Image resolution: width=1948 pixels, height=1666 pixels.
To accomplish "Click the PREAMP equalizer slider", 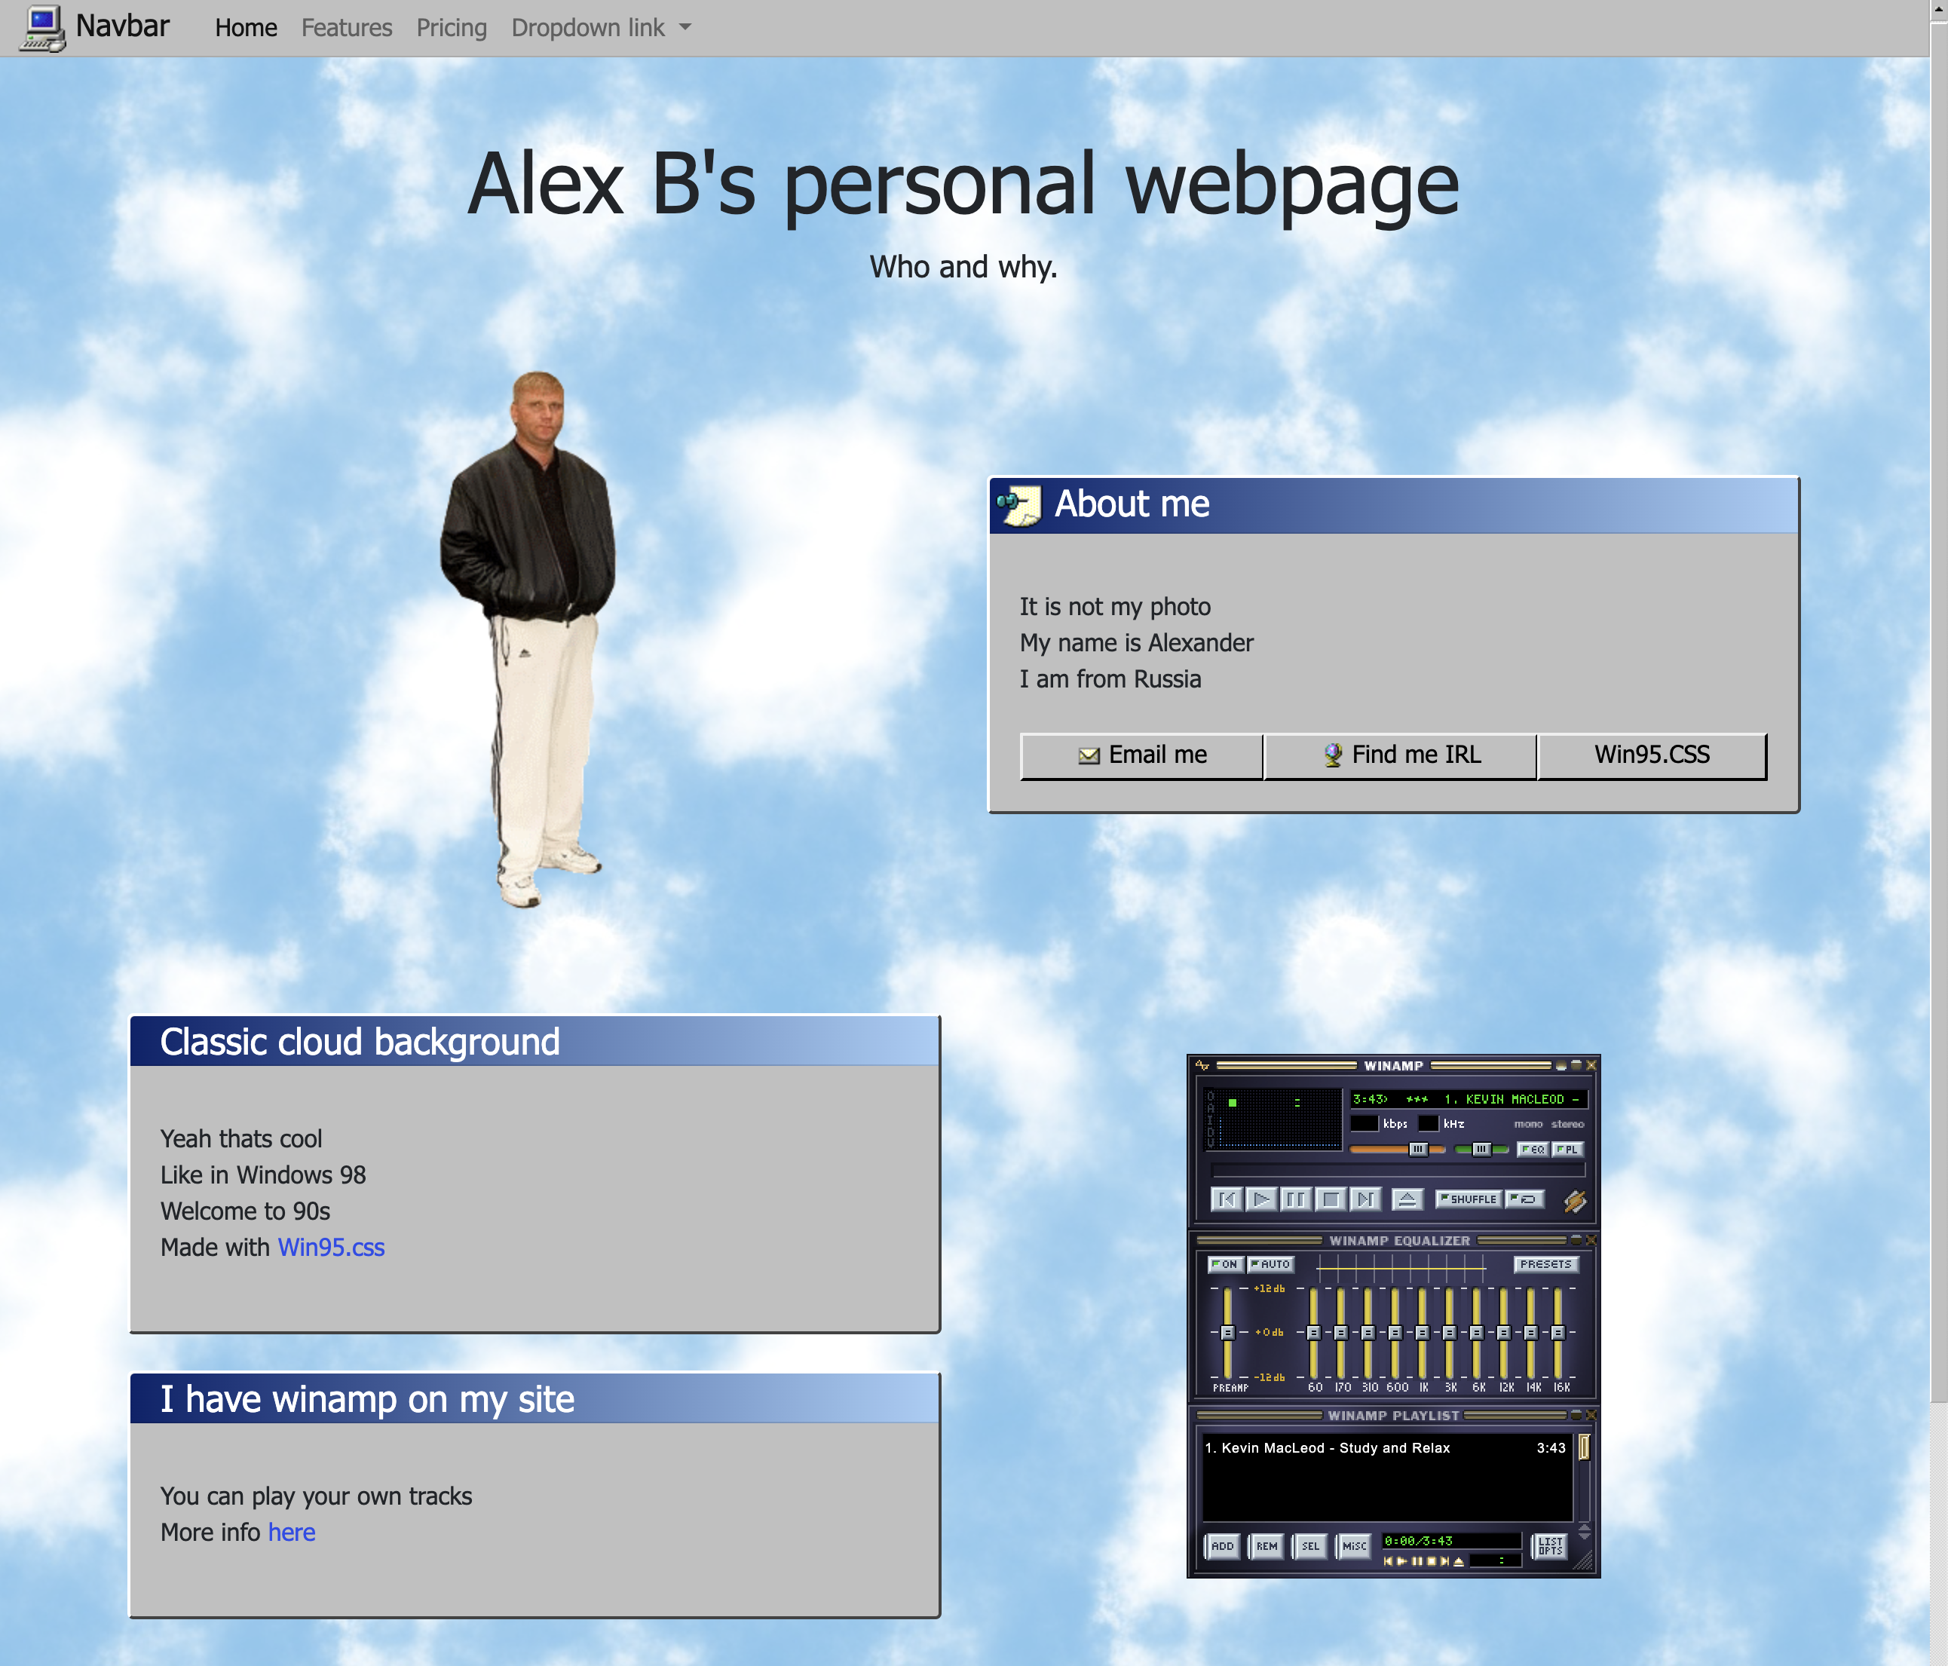I will 1227,1333.
